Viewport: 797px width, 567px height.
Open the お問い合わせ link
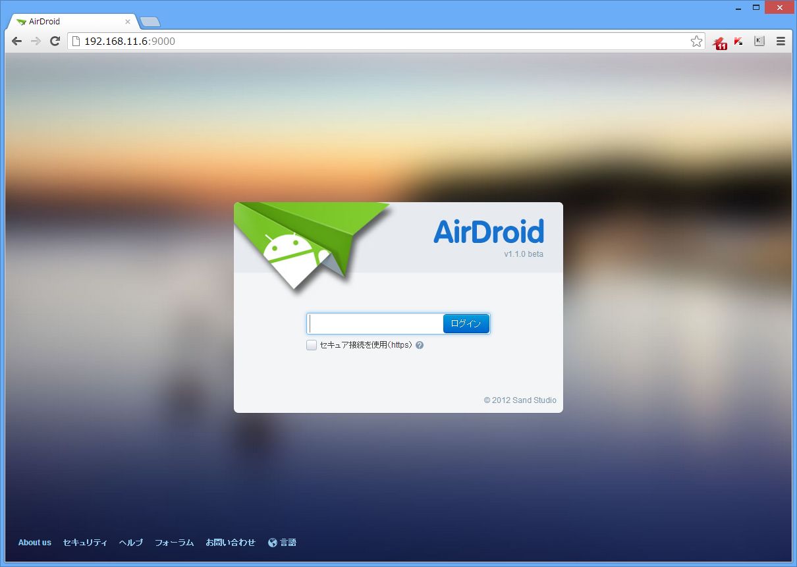tap(231, 543)
